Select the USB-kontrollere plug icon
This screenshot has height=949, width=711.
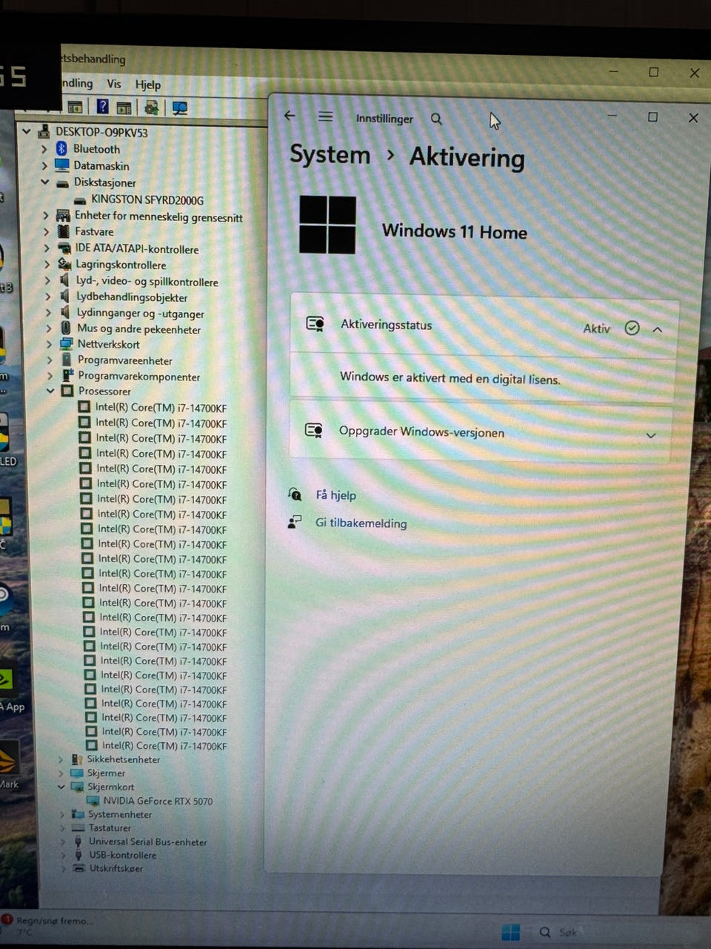coord(79,855)
